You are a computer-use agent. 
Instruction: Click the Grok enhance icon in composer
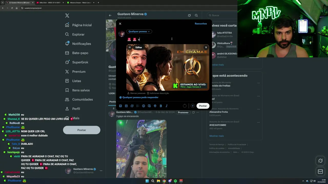(132, 106)
